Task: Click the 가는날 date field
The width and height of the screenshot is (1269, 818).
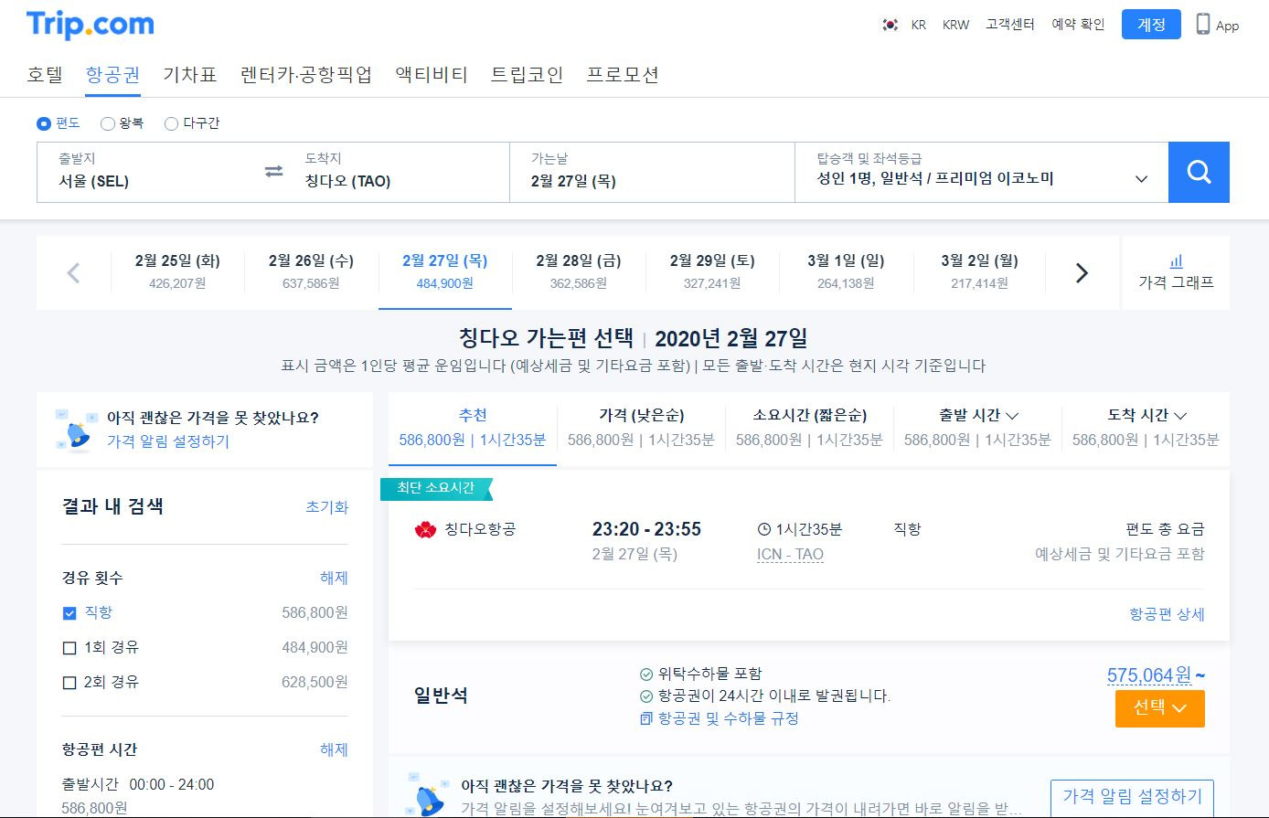Action: (x=652, y=172)
